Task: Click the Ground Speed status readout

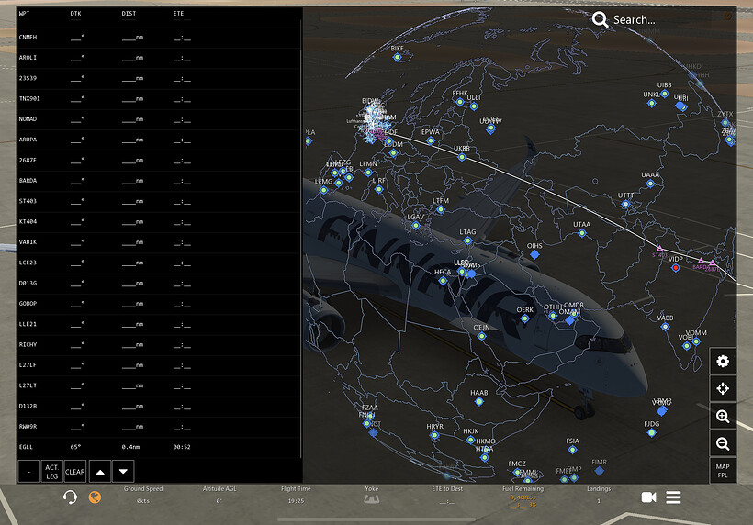Action: tap(143, 495)
